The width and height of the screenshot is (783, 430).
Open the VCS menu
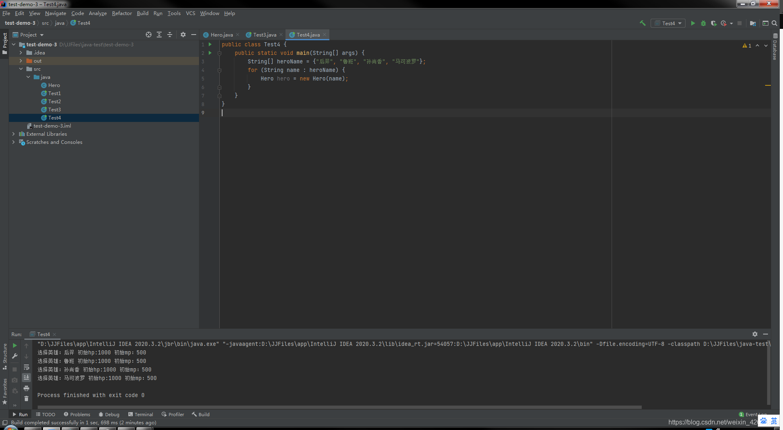(x=190, y=13)
